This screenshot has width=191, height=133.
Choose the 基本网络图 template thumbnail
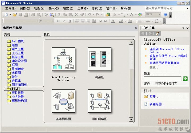[x=63, y=101]
